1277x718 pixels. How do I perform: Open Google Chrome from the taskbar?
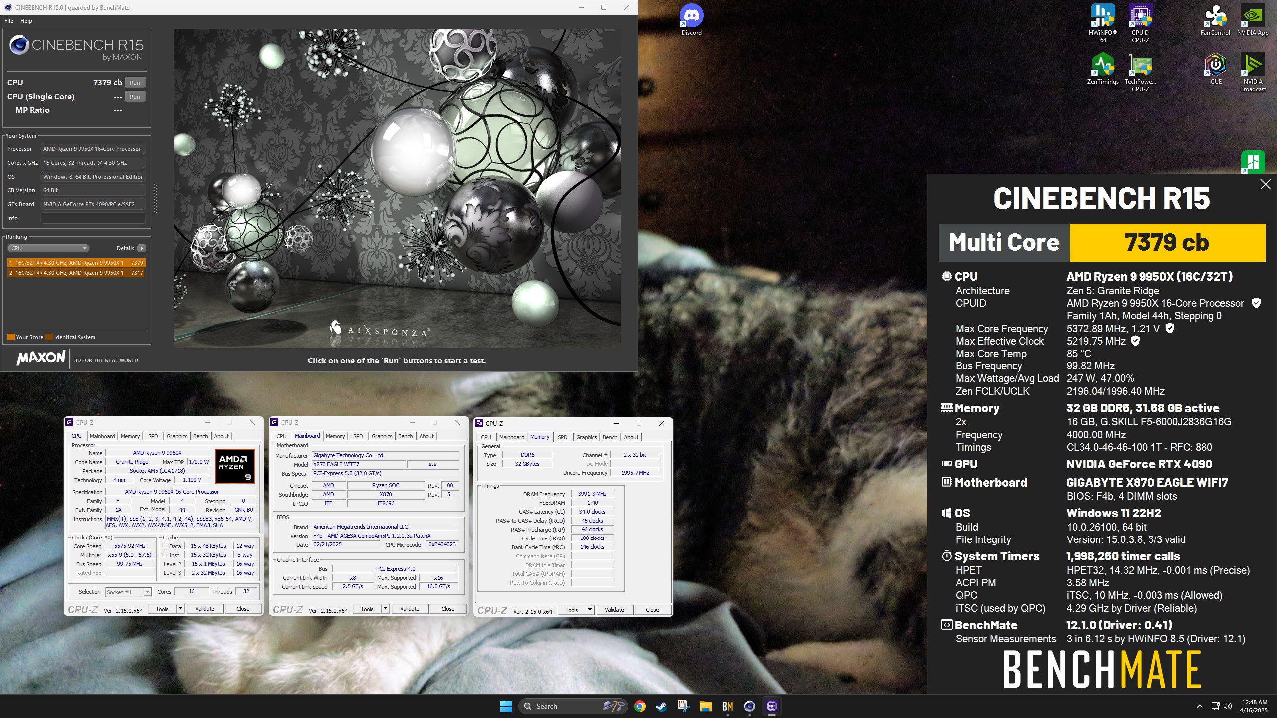[640, 706]
